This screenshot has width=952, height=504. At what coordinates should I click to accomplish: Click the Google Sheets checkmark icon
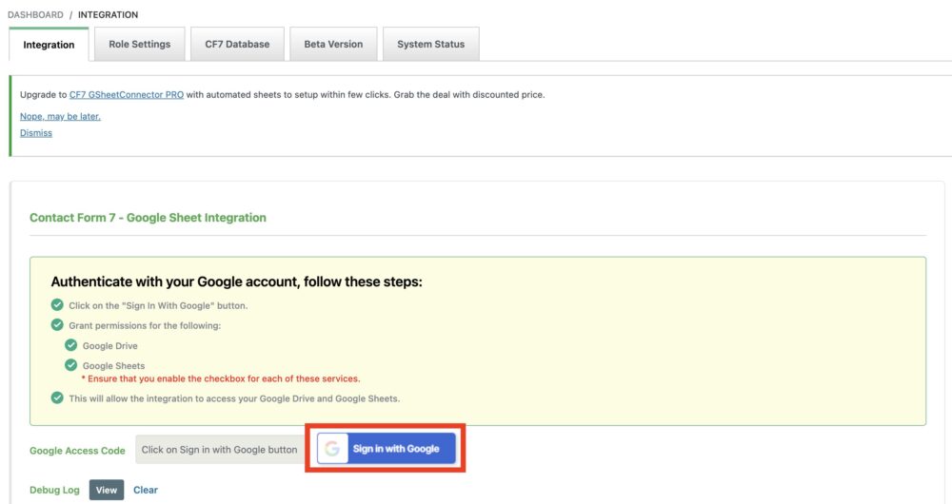coord(71,365)
